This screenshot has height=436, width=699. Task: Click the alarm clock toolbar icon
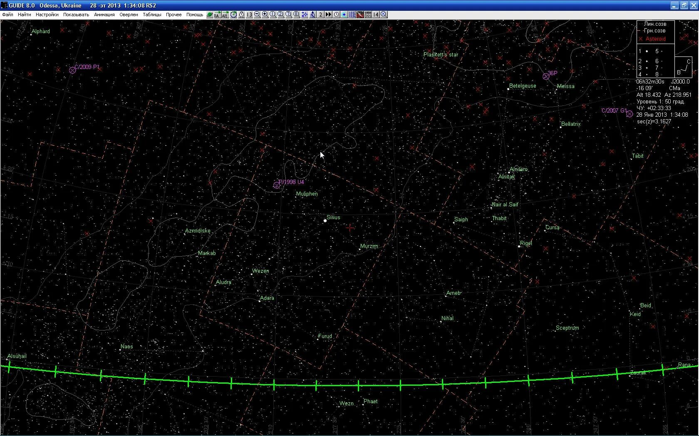(241, 15)
